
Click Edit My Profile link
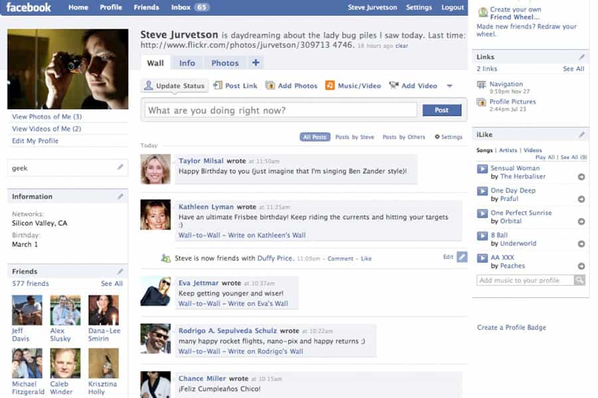pyautogui.click(x=35, y=141)
